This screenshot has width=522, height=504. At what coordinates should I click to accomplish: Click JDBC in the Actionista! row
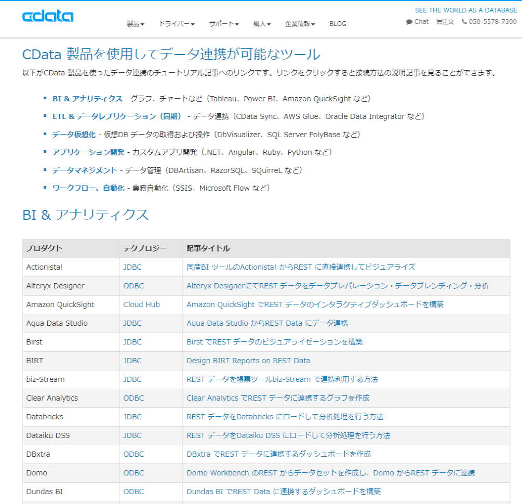(132, 267)
